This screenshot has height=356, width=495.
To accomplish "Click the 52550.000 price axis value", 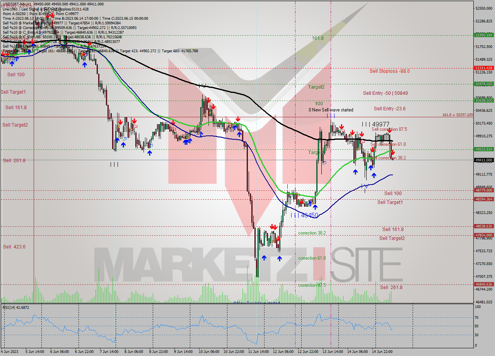I will [x=484, y=8].
